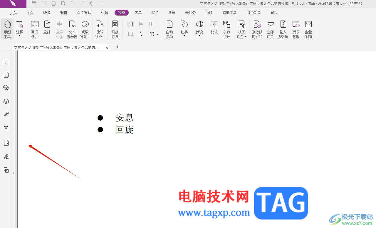Open the 帮助 help tab

point(275,13)
